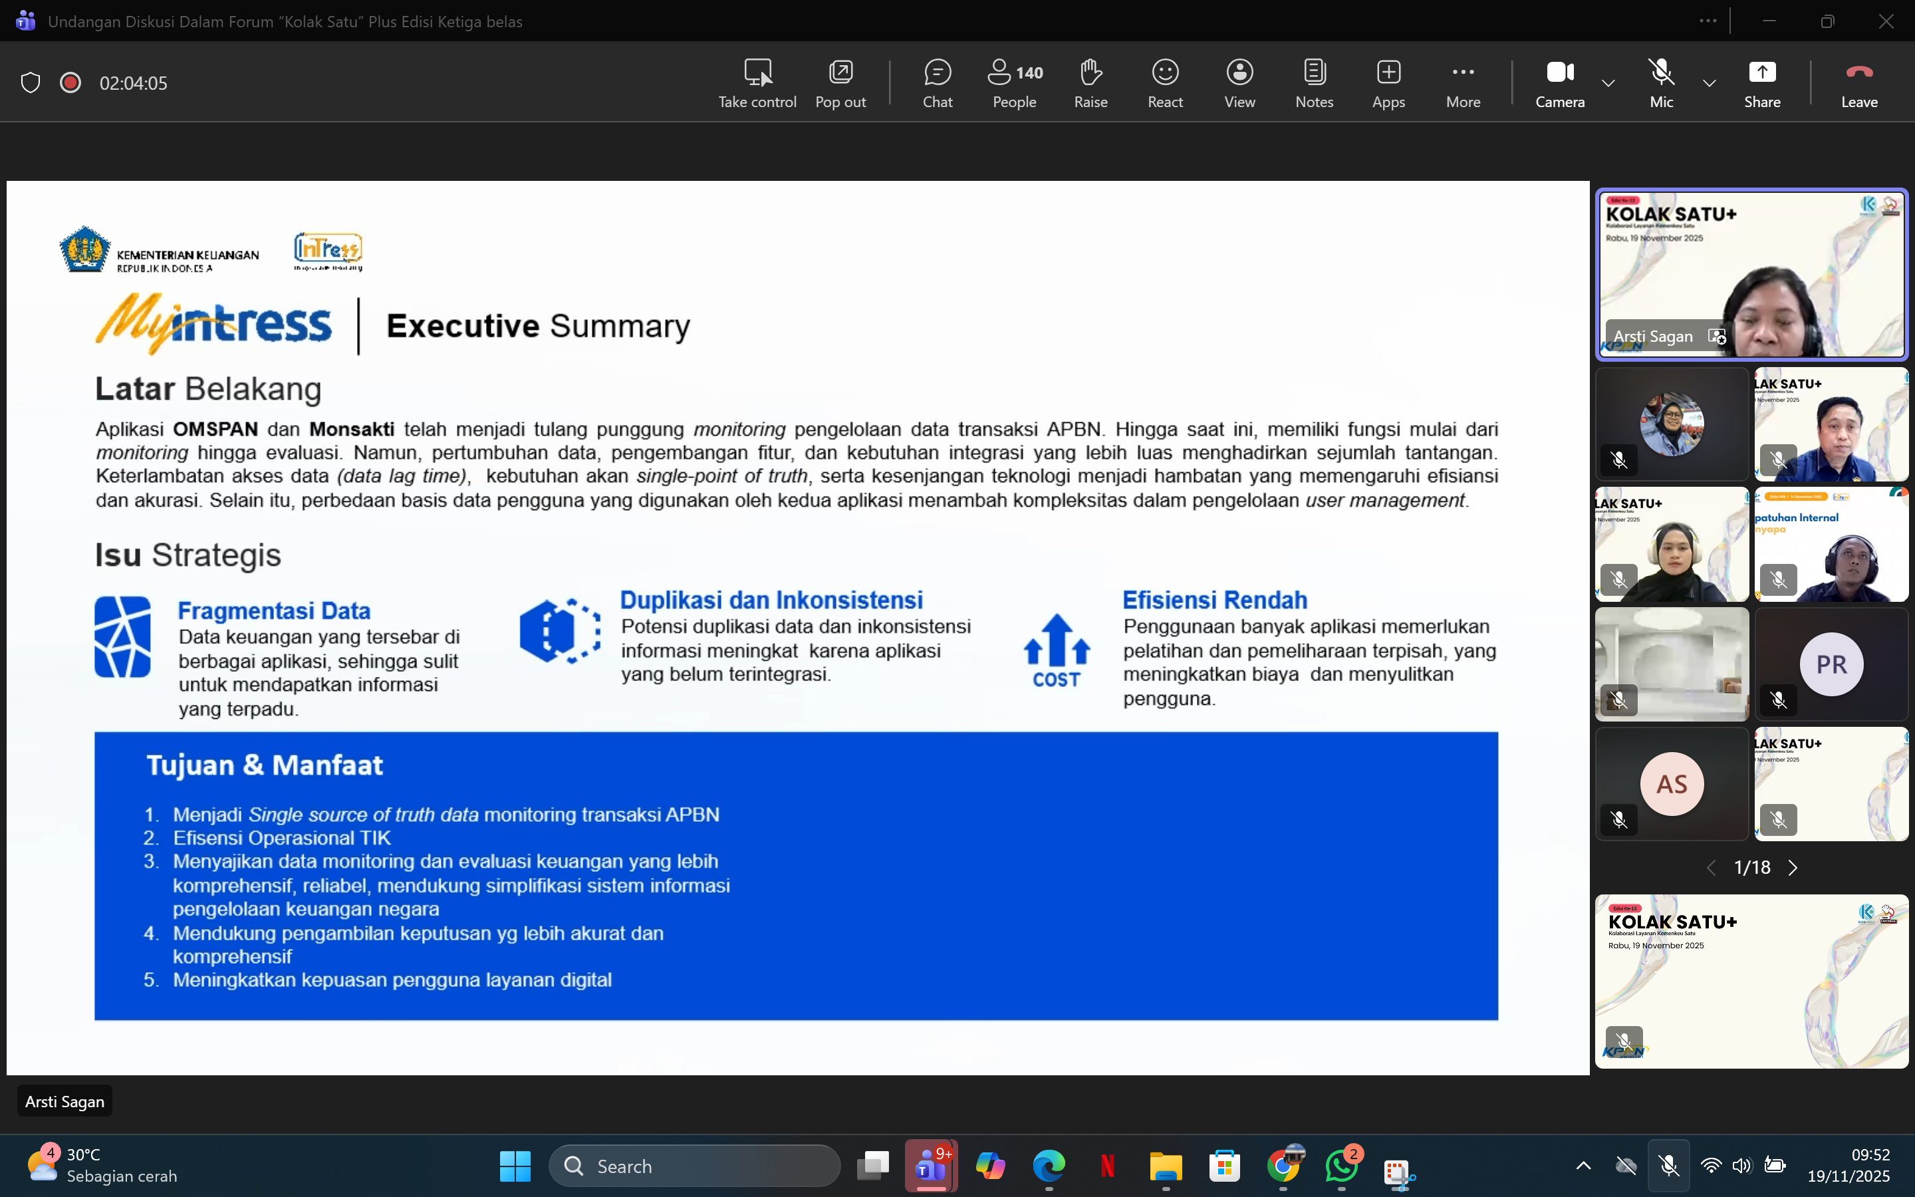Expand the Camera options dropdown arrow
Viewport: 1915px width, 1197px height.
click(x=1608, y=83)
